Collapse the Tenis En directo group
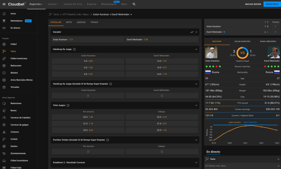281x169 pixels. tap(278, 159)
